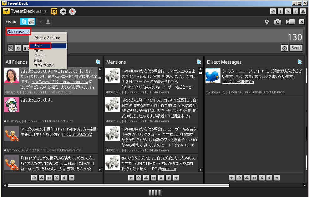Click the trash icon under Direct Messages column
This screenshot has width=309, height=197.
[x=269, y=178]
